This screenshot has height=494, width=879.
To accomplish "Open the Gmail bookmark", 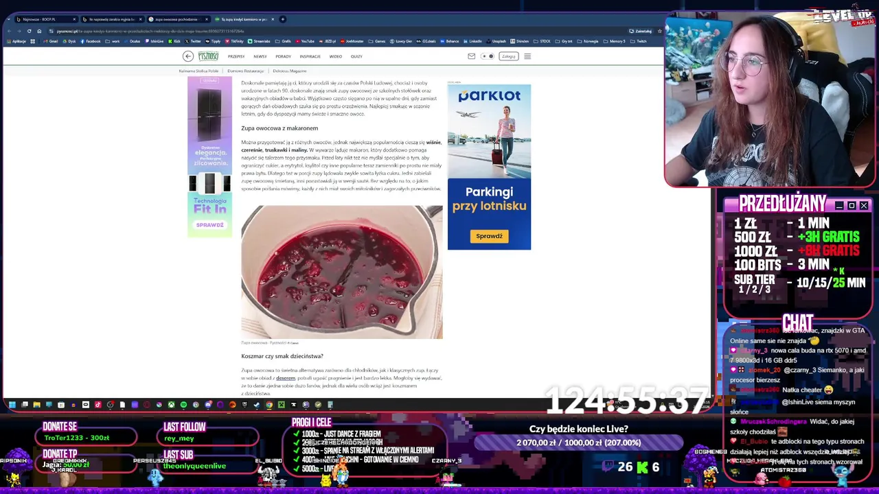I will coord(51,41).
